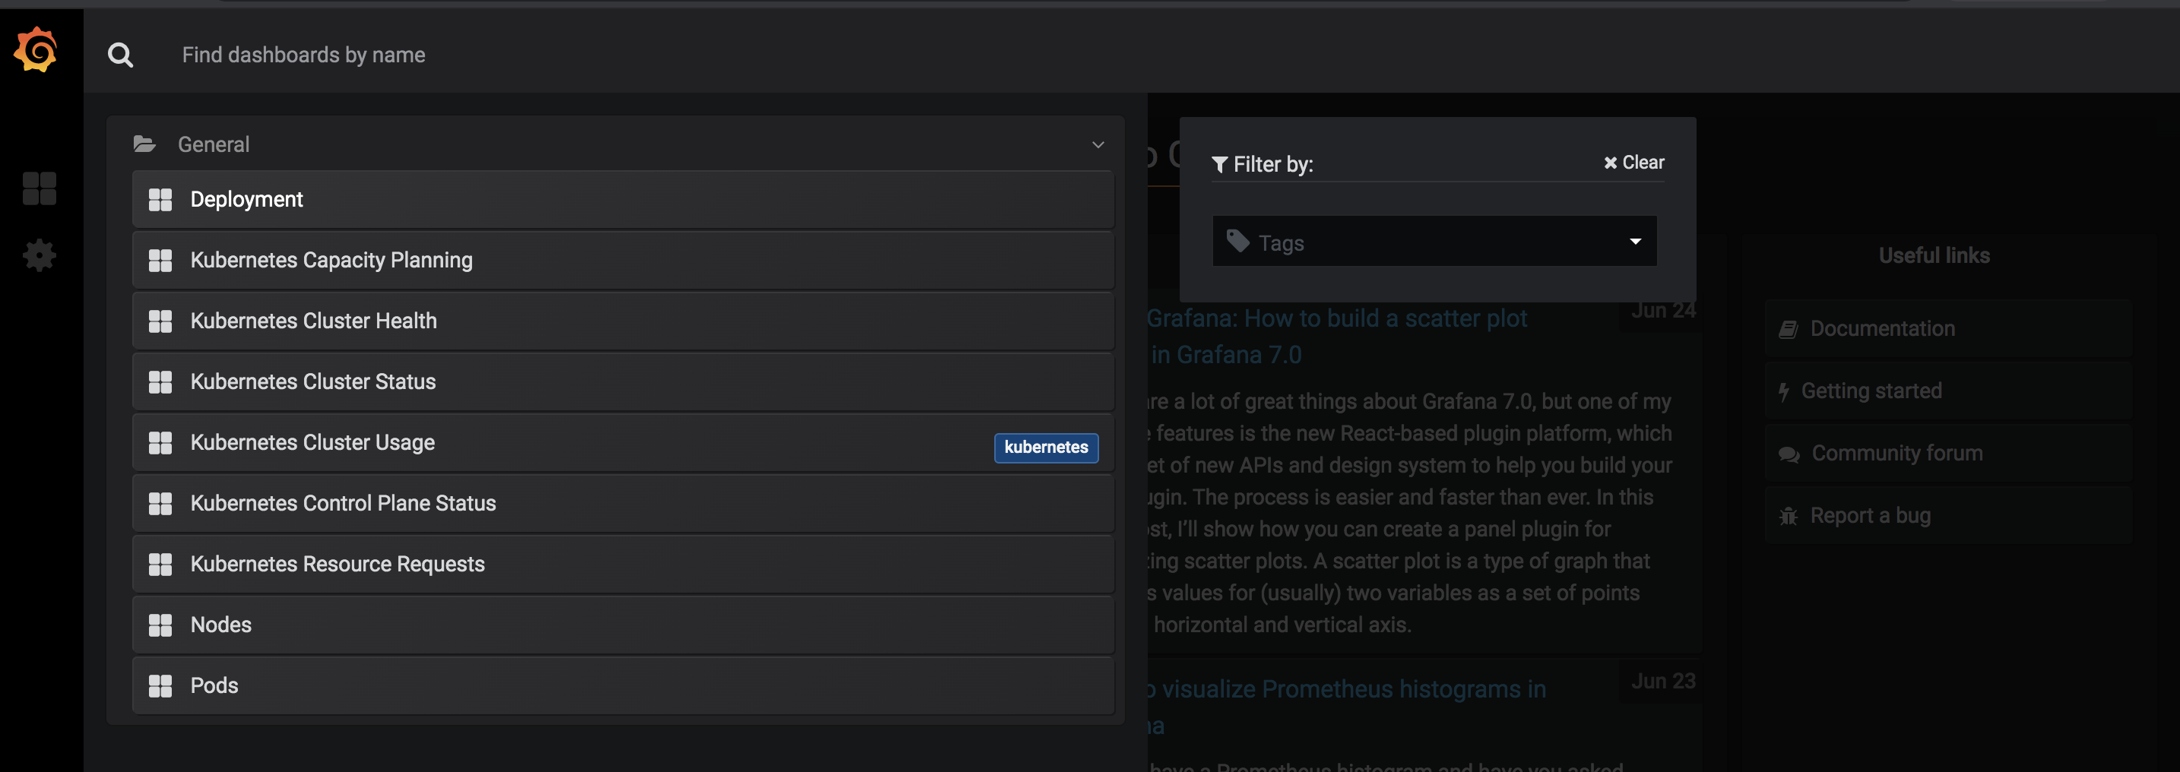The image size is (2180, 772).
Task: Click icon next to Kubernetes Resource Requests
Action: [160, 564]
